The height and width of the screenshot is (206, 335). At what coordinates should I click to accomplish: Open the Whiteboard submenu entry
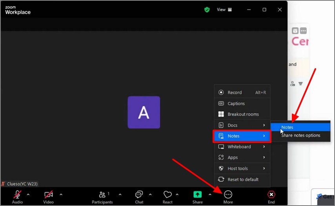242,147
